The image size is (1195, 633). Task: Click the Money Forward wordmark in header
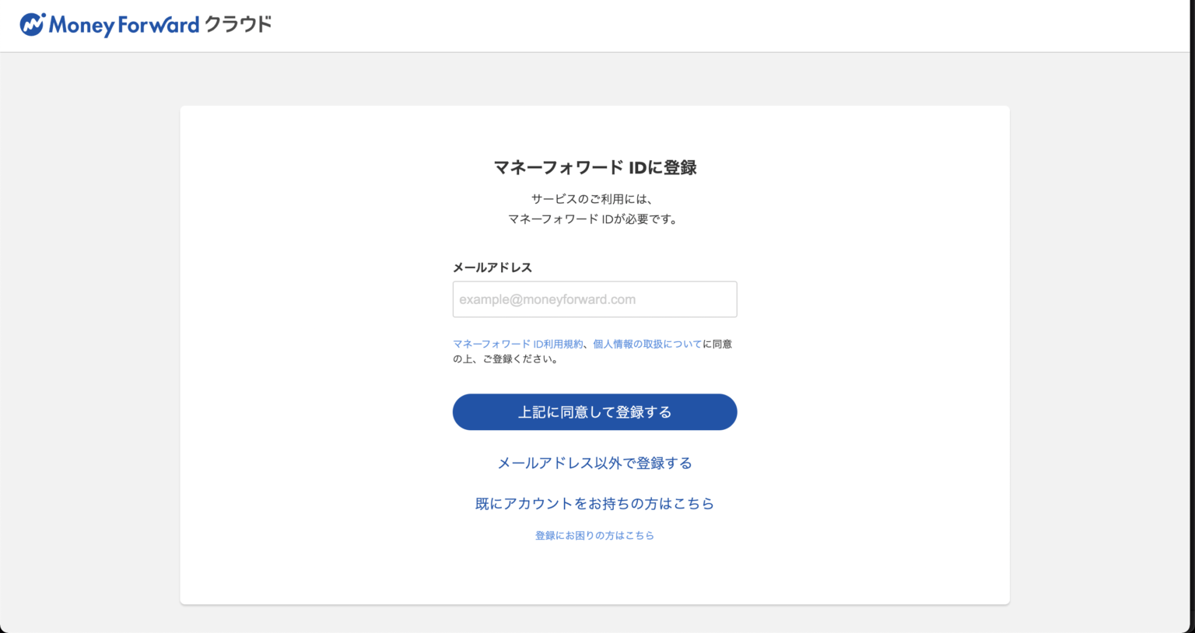[124, 26]
